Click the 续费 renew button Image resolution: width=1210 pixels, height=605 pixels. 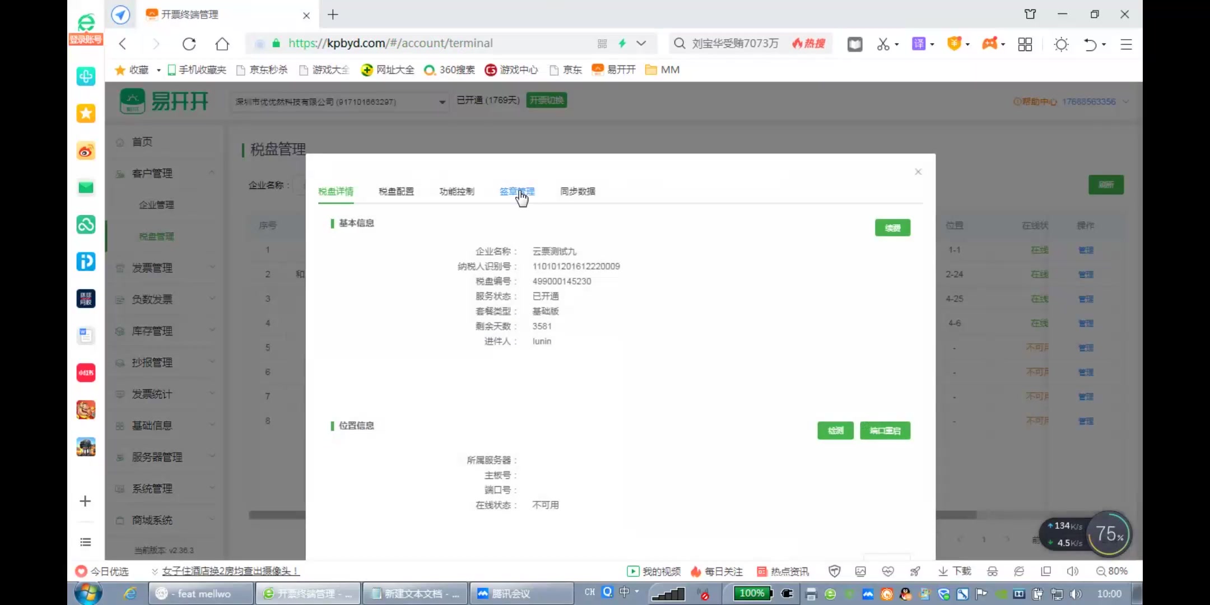point(892,227)
